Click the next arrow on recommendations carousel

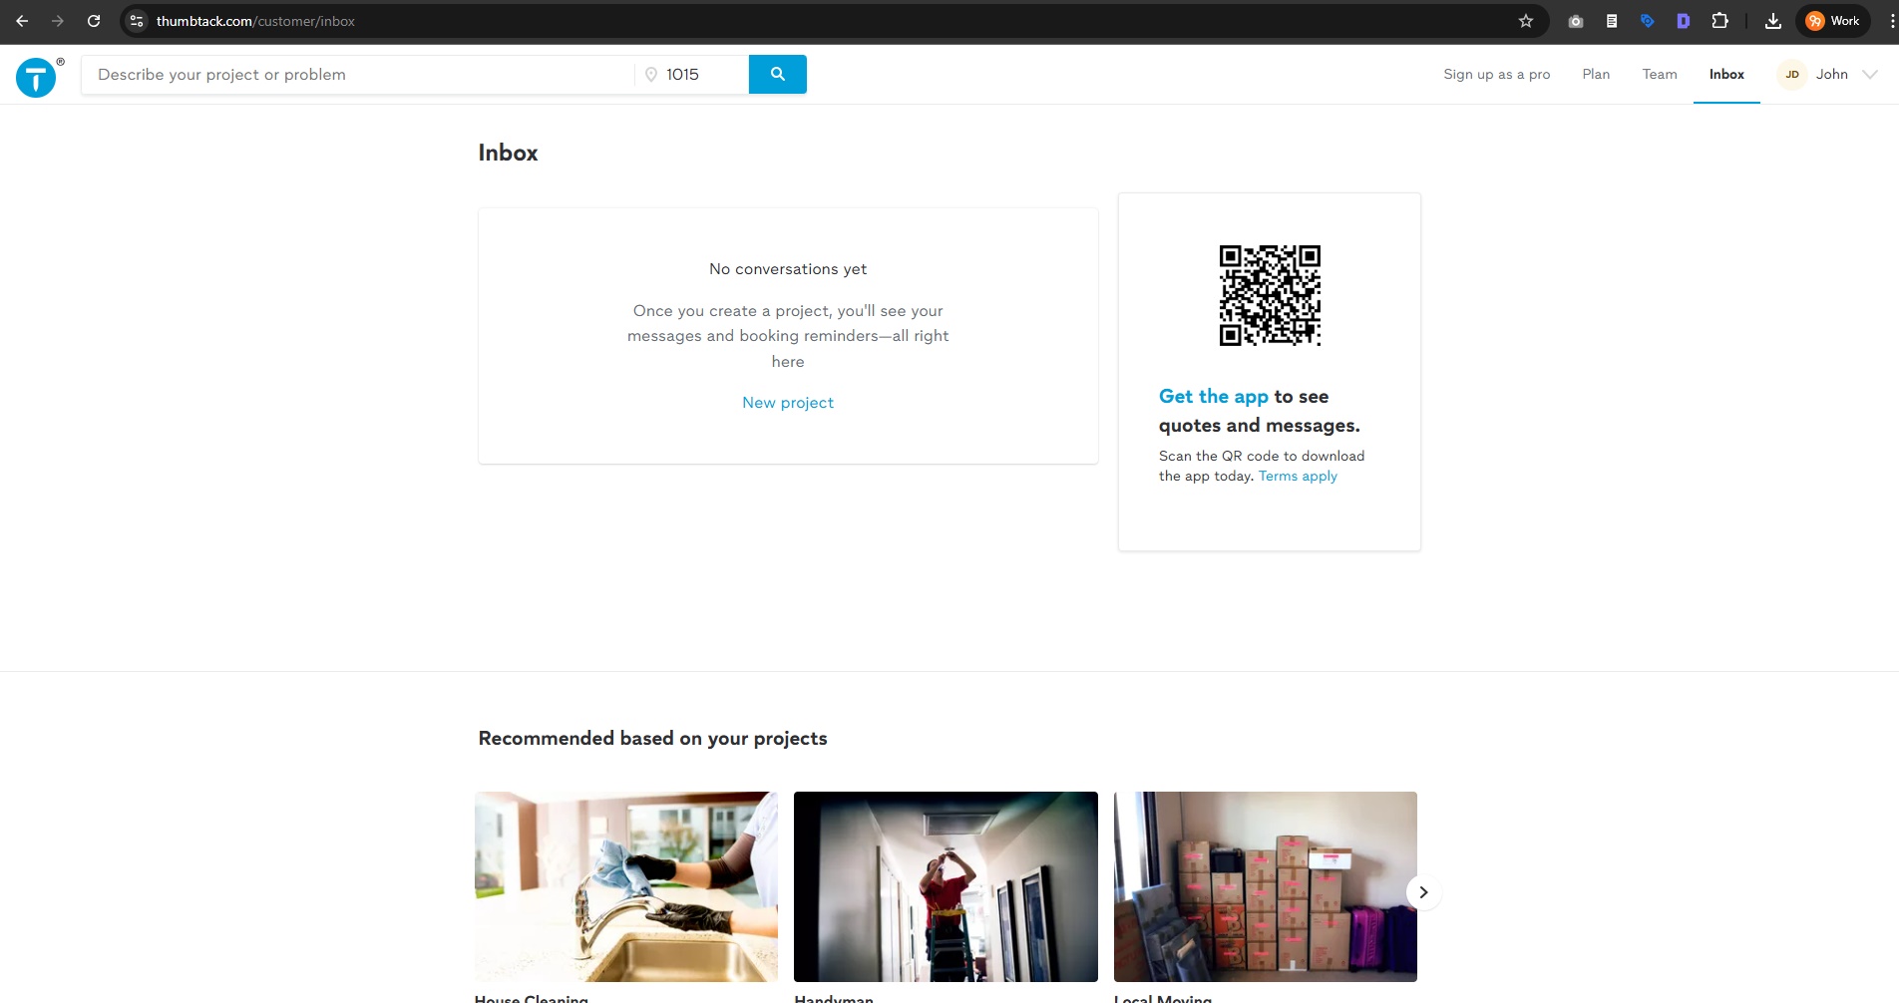tap(1423, 892)
